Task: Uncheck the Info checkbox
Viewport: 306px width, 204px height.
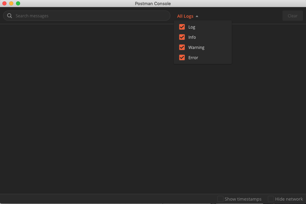Action: point(182,37)
